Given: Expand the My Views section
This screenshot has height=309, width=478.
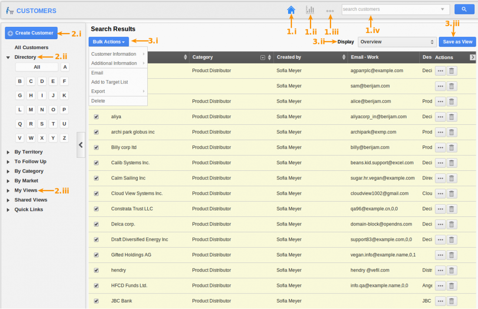Looking at the screenshot, I should [8, 190].
